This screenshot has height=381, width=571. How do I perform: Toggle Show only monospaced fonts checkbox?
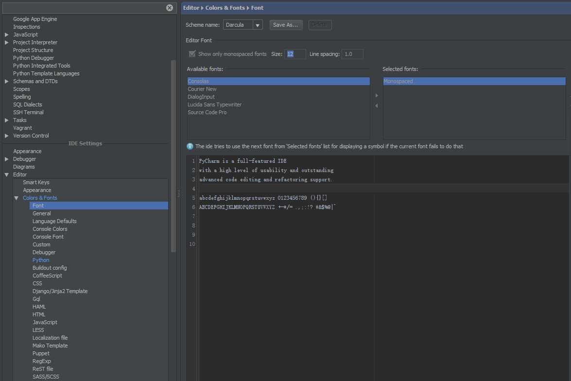click(x=192, y=54)
